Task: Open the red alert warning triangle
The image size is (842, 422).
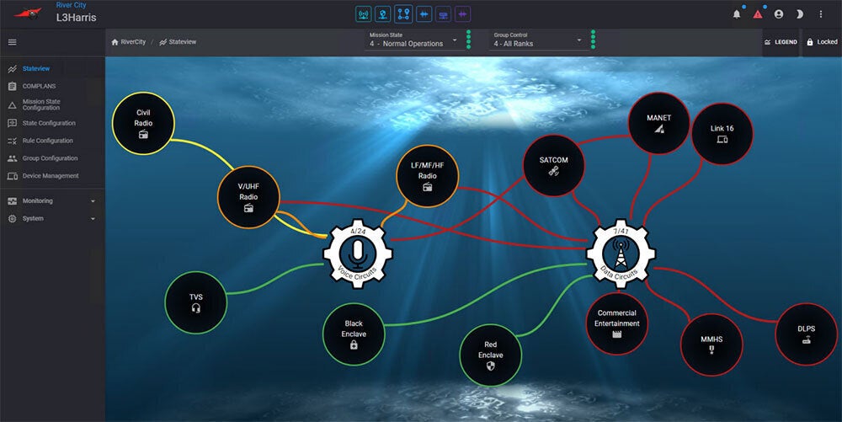Action: 758,14
